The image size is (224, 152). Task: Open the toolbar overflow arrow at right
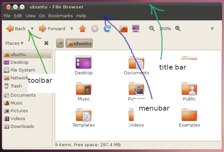click(x=212, y=29)
